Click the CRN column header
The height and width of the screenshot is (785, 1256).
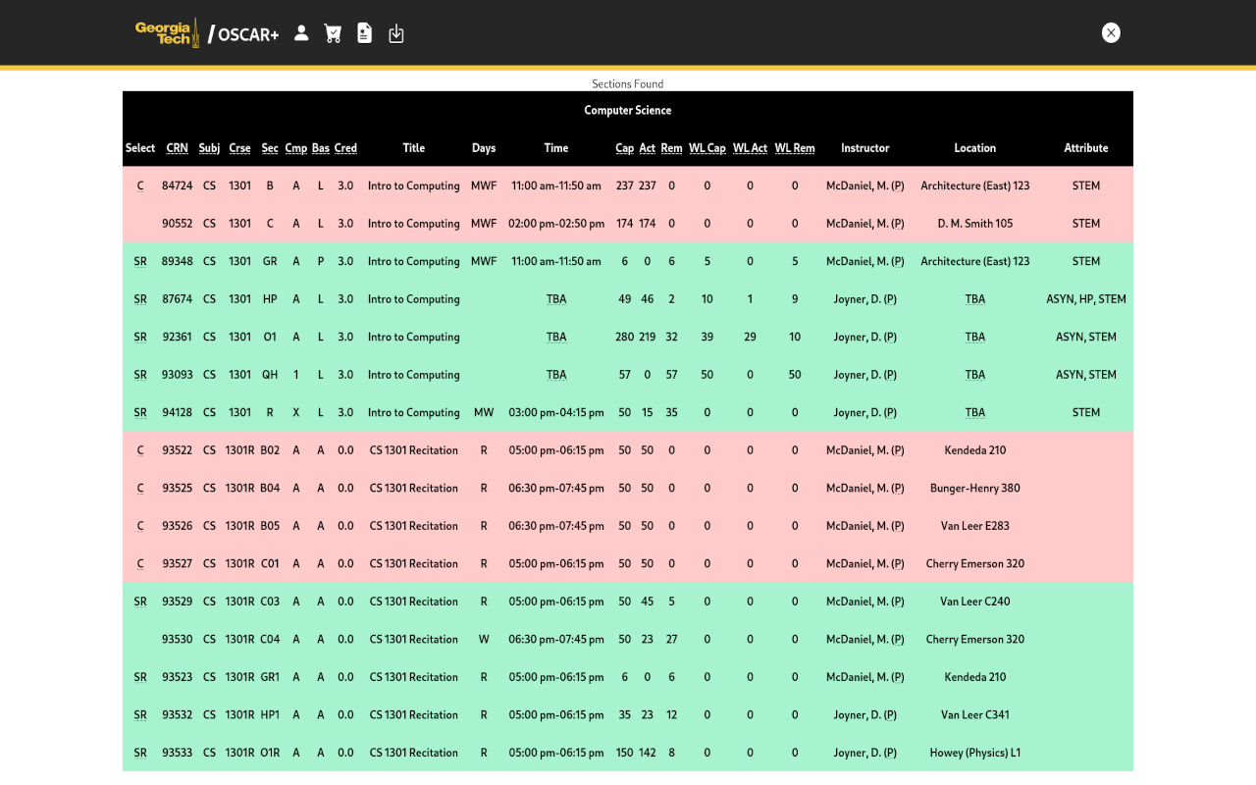[x=177, y=148]
